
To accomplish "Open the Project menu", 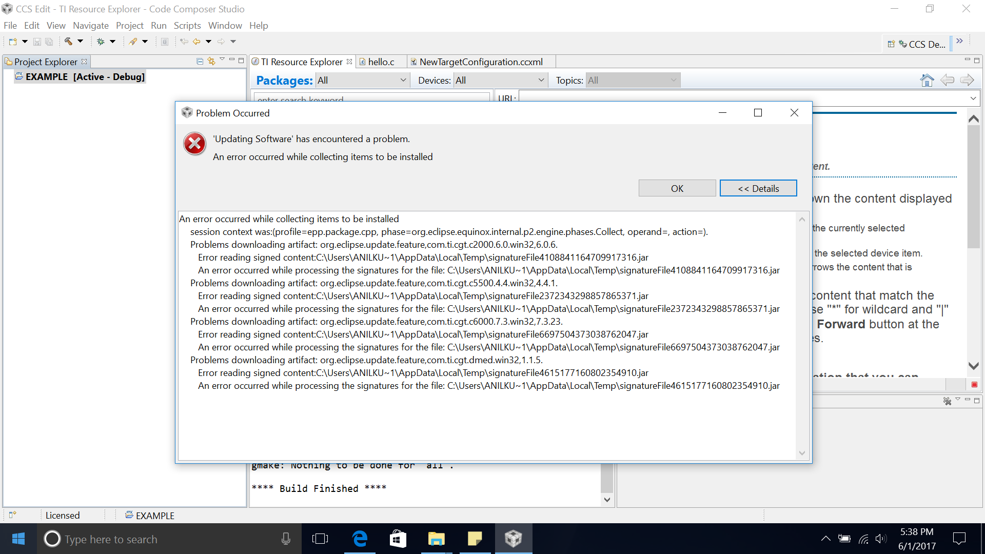I will coord(129,26).
